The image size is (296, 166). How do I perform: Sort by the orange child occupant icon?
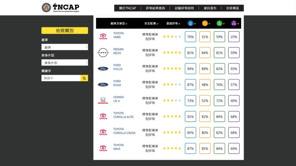(205, 23)
